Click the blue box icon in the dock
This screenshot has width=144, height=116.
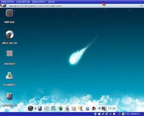coord(40,108)
